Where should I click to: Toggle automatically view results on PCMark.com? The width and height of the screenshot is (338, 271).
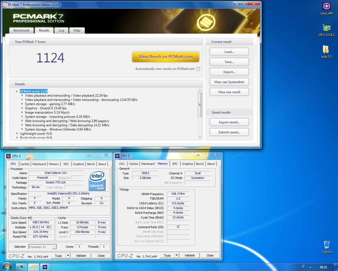pos(198,69)
